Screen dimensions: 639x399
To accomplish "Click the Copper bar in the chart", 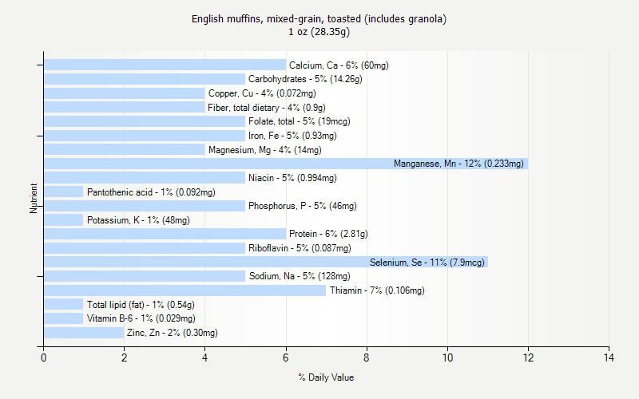I will pyautogui.click(x=125, y=93).
